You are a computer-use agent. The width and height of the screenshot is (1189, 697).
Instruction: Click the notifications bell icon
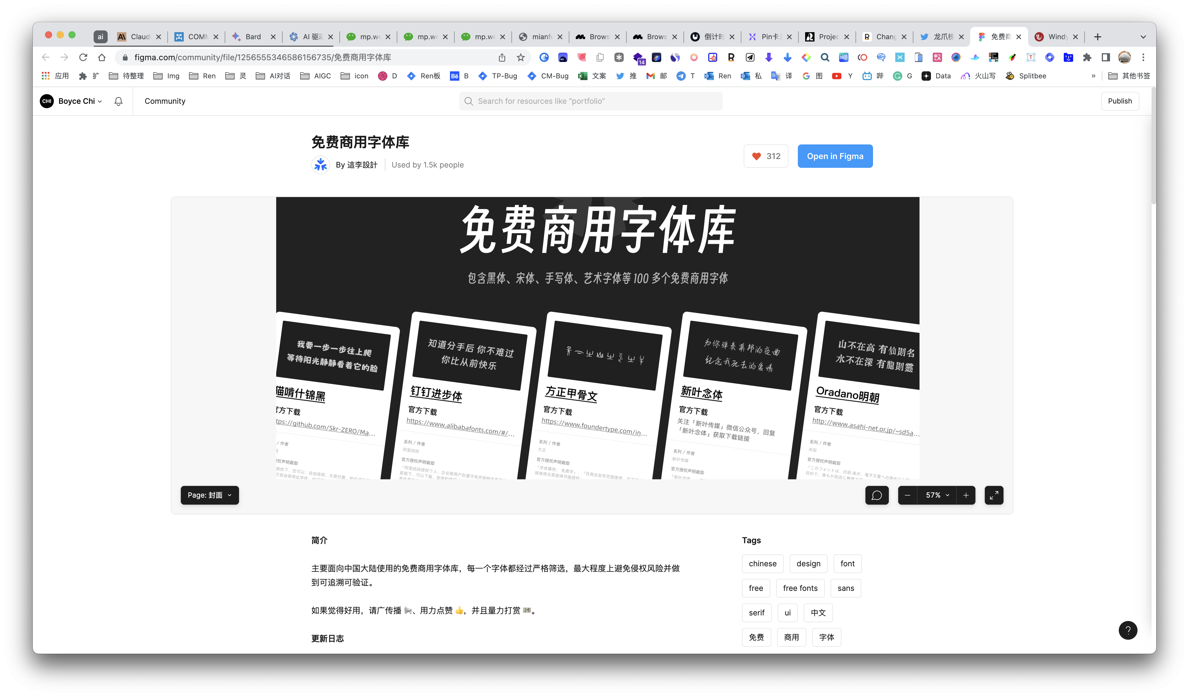118,101
